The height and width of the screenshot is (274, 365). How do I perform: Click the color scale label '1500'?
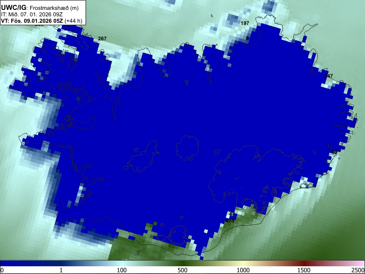[304, 270]
